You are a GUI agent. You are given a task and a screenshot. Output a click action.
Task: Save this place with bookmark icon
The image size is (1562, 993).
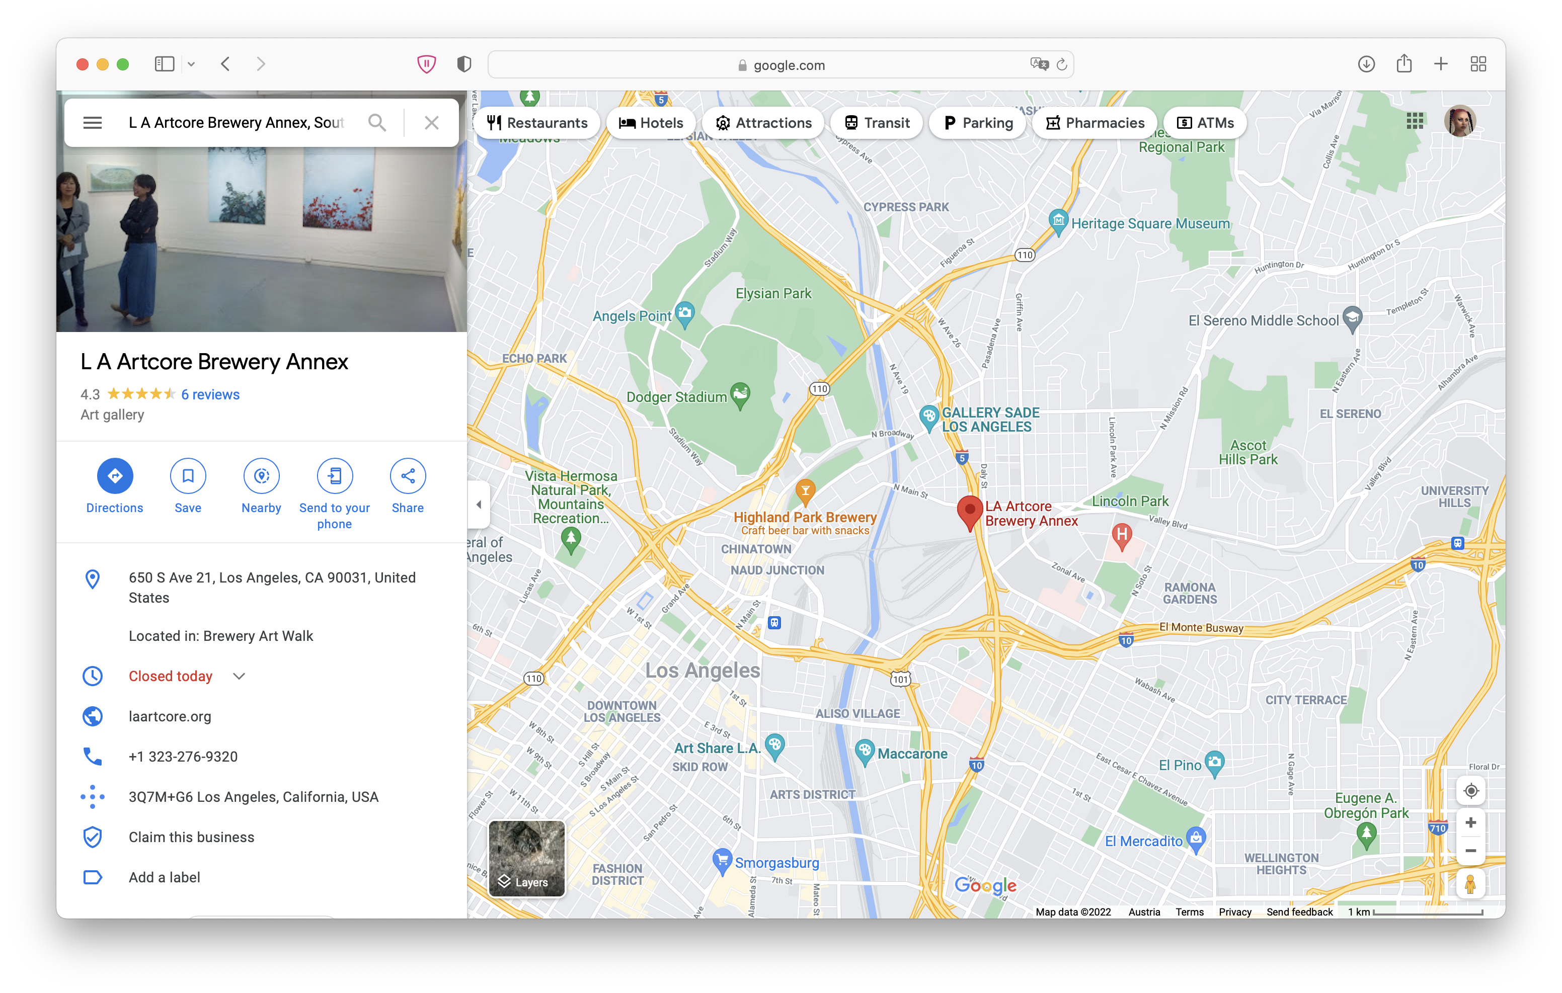[188, 475]
